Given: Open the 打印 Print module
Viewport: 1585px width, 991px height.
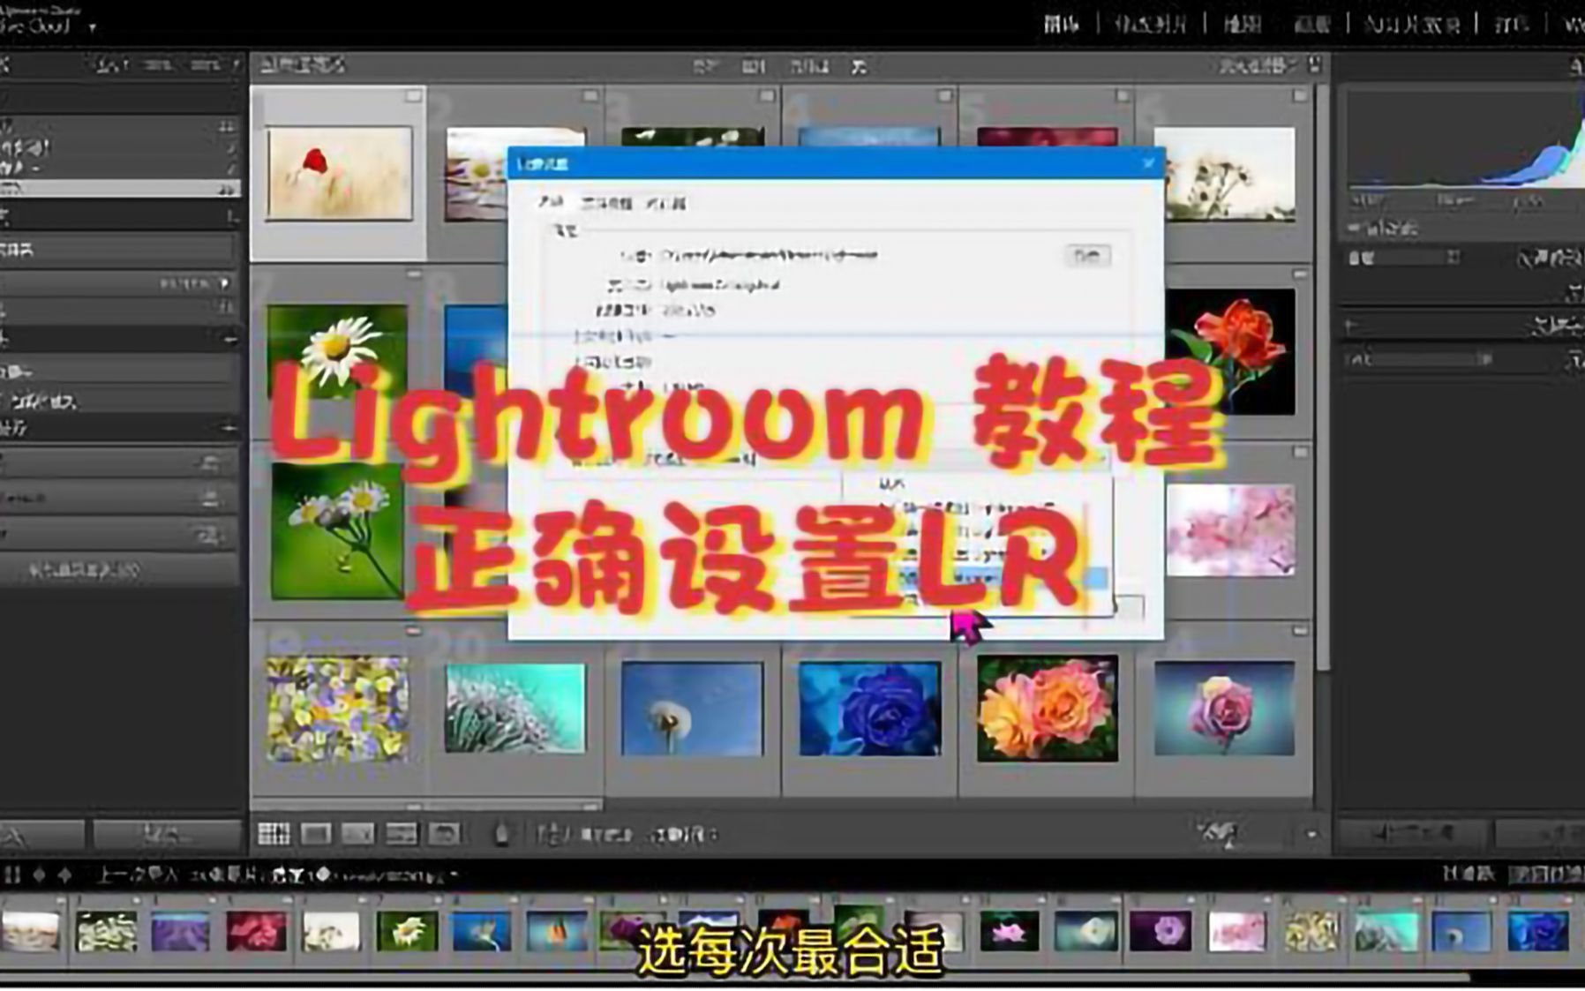Looking at the screenshot, I should click(x=1510, y=24).
